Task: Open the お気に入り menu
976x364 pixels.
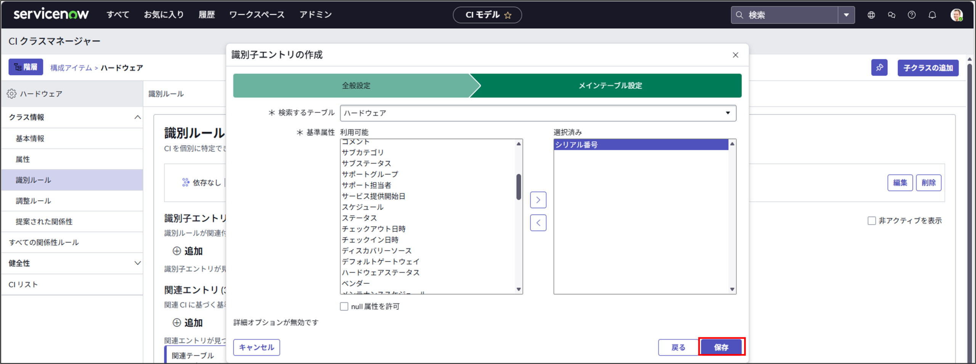Action: [x=164, y=15]
